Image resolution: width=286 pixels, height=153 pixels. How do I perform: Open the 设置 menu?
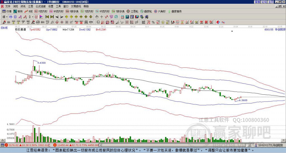(51, 6)
